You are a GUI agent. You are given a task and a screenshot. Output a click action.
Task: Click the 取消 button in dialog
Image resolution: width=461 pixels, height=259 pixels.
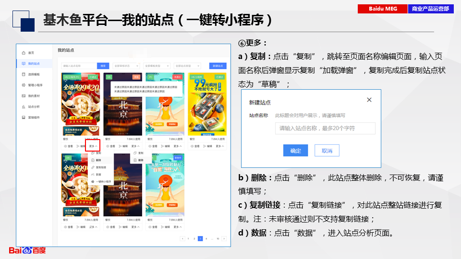coord(327,151)
